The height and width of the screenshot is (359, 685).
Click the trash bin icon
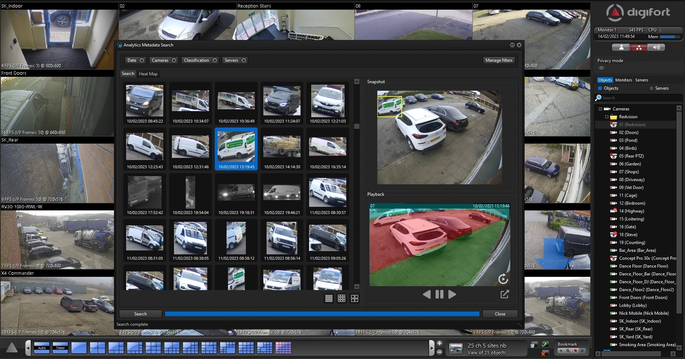[x=534, y=345]
